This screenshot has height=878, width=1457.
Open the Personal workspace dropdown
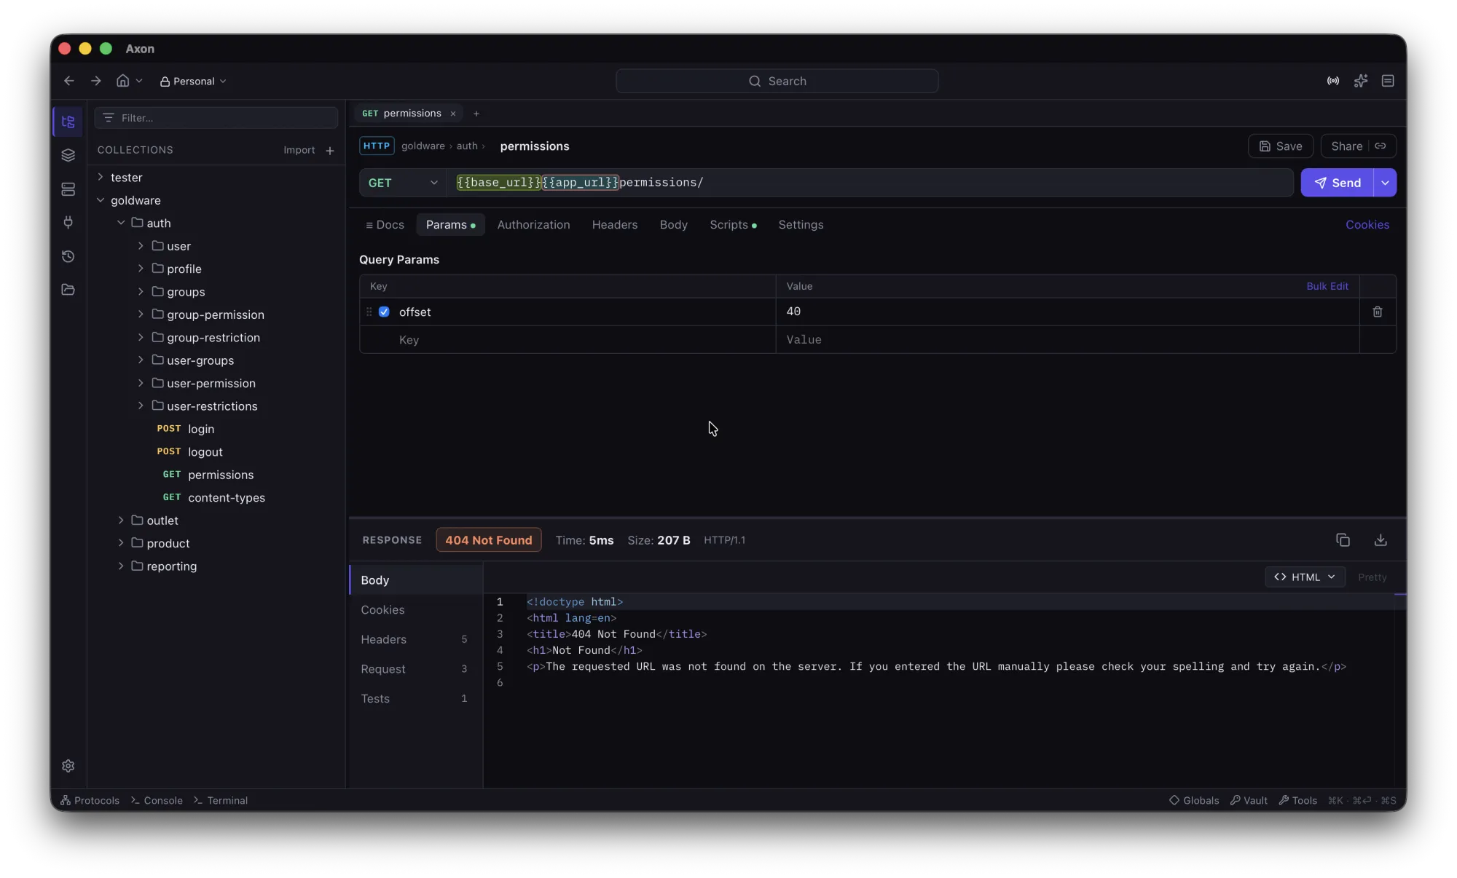tap(194, 81)
